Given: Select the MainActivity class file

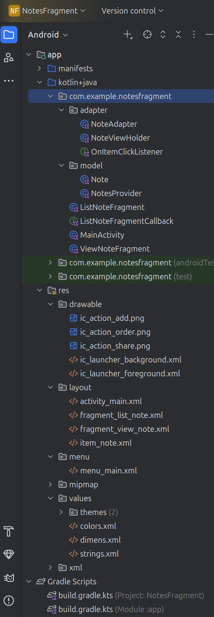Looking at the screenshot, I should [102, 235].
